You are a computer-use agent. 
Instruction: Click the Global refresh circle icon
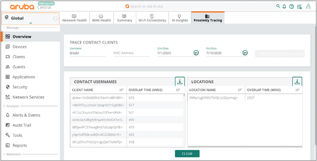coord(55,19)
